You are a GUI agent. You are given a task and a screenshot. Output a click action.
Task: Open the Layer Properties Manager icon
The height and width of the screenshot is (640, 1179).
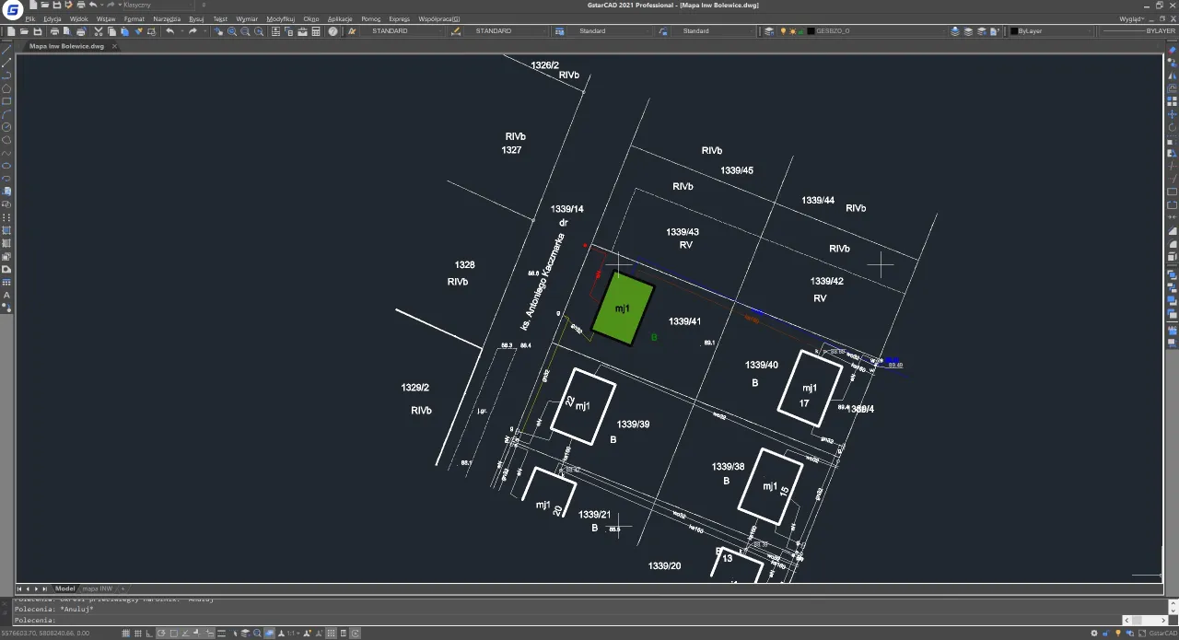(769, 31)
